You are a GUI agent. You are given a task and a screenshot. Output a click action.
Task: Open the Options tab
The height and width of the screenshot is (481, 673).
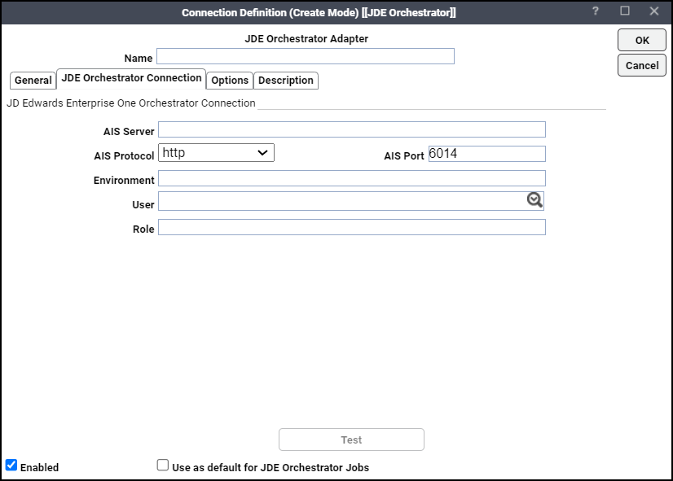(230, 80)
